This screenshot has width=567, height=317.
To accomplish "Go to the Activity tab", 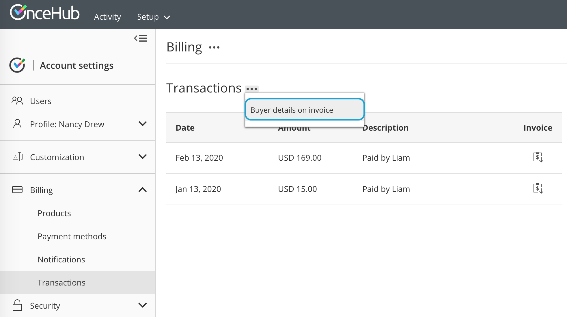I will click(x=107, y=17).
